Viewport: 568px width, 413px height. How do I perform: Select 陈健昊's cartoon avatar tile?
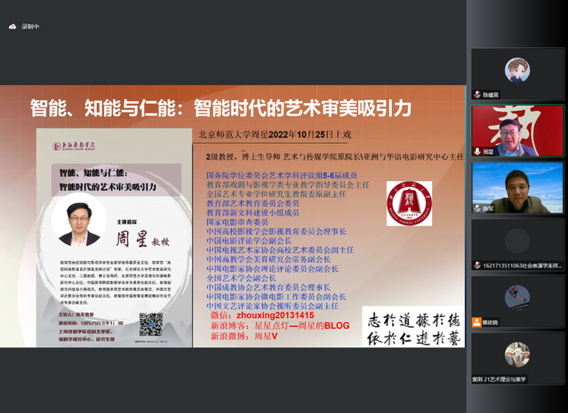point(517,71)
